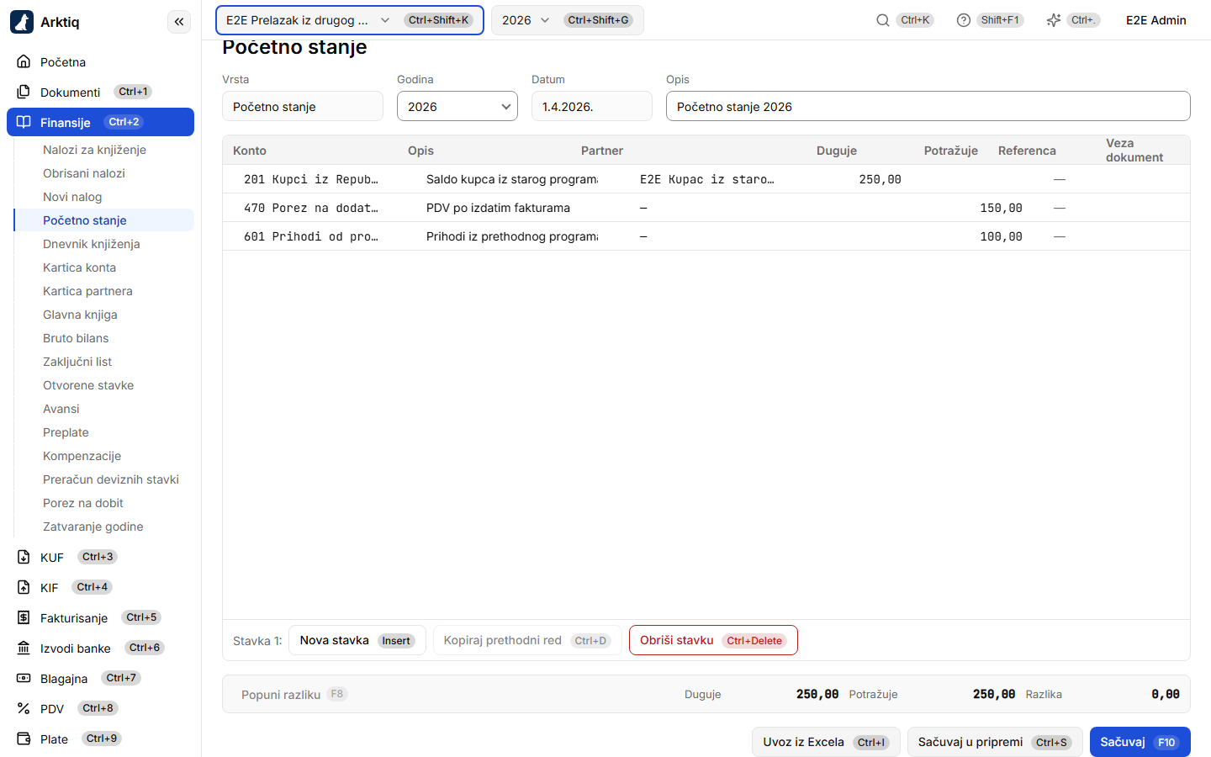
Task: Open KUF via its file icon
Action: click(24, 557)
